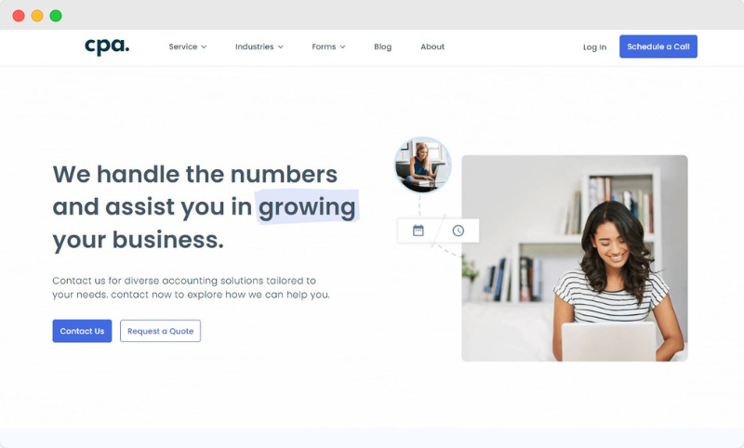Click the Schedule a Call button
Screen dimensions: 744x448
pyautogui.click(x=658, y=46)
